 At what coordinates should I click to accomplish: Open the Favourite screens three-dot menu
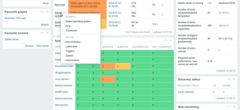42,33
